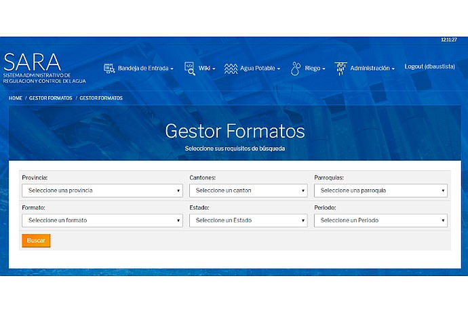This screenshot has width=468, height=312.
Task: Open the Formato dropdown
Action: tap(102, 220)
